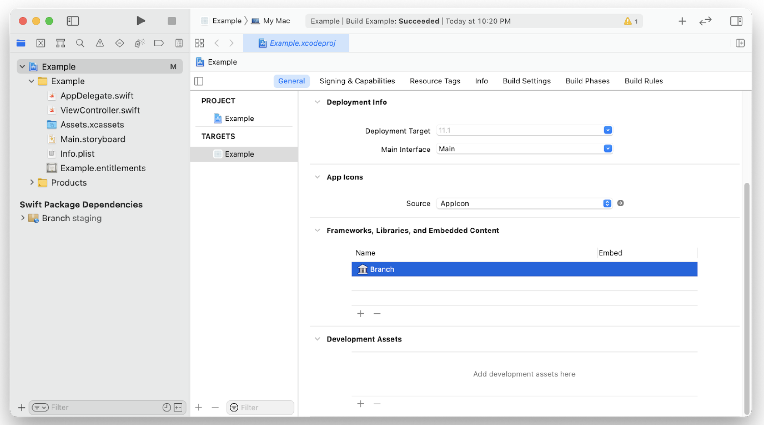Expand the Products folder

[32, 182]
